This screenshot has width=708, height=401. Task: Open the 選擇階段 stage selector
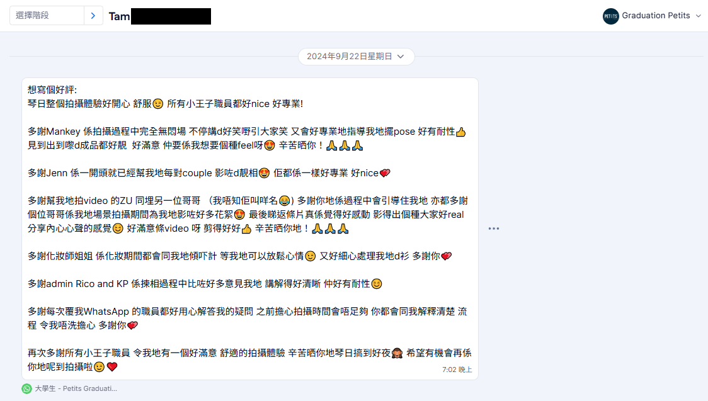pyautogui.click(x=47, y=15)
